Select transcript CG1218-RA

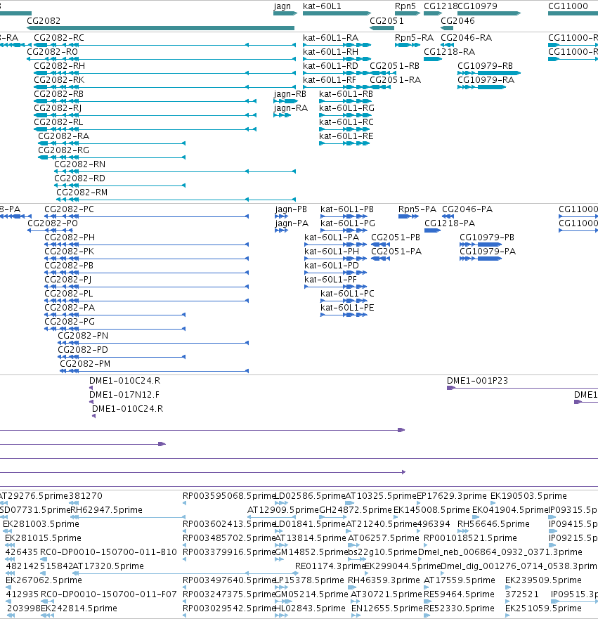coord(449,52)
